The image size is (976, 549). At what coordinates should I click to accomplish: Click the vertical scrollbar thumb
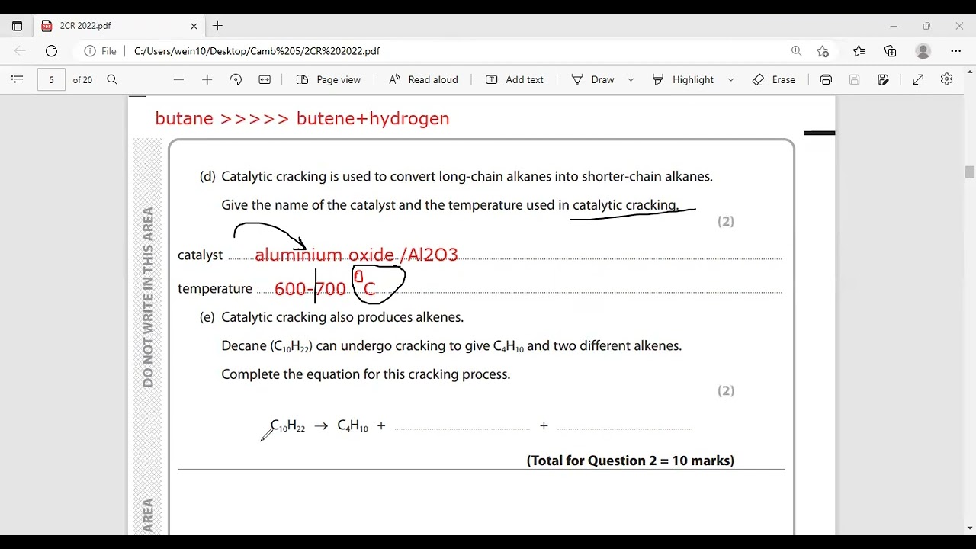point(970,172)
